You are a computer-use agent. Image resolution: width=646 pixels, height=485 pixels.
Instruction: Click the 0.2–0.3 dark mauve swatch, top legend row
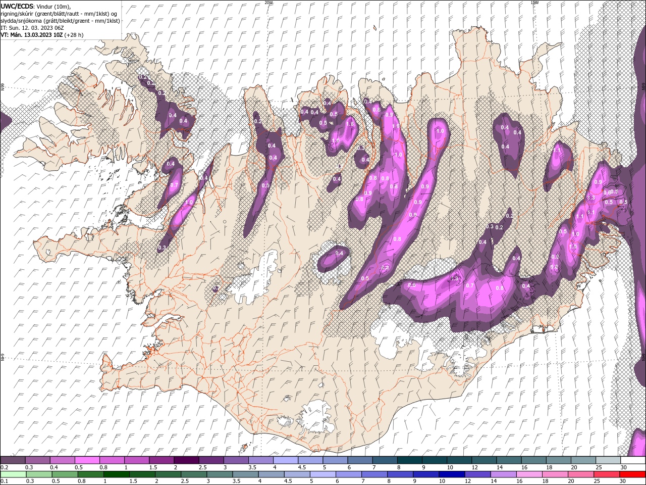tap(13, 460)
